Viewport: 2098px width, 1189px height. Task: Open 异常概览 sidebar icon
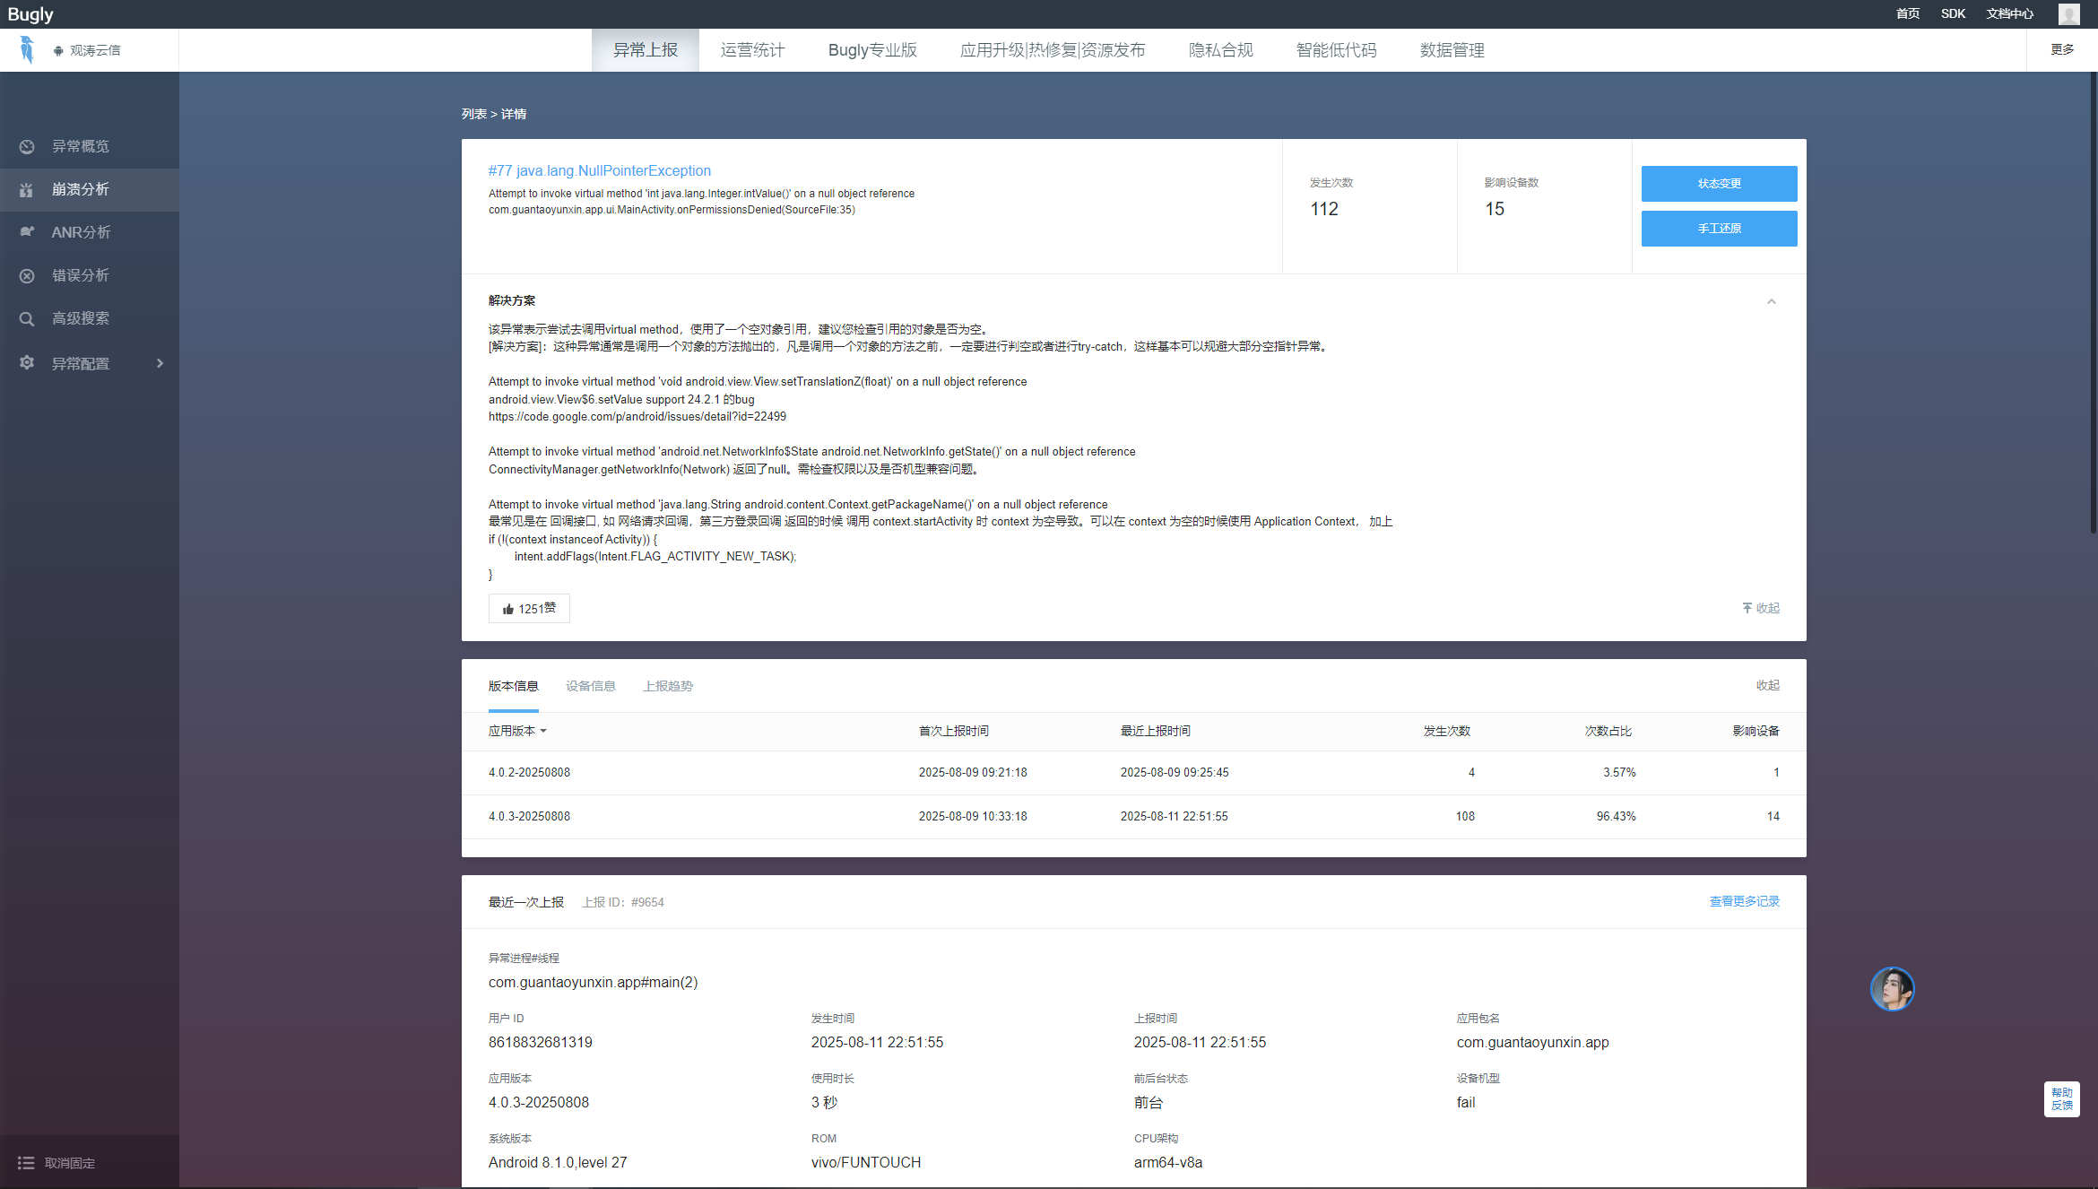[27, 146]
